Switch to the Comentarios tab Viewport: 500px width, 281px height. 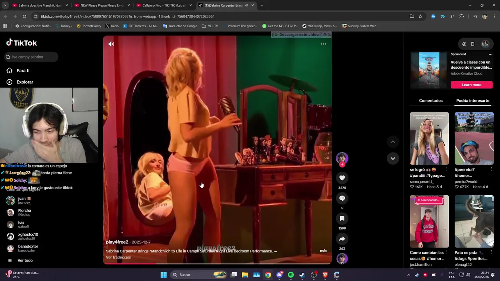[x=430, y=101]
